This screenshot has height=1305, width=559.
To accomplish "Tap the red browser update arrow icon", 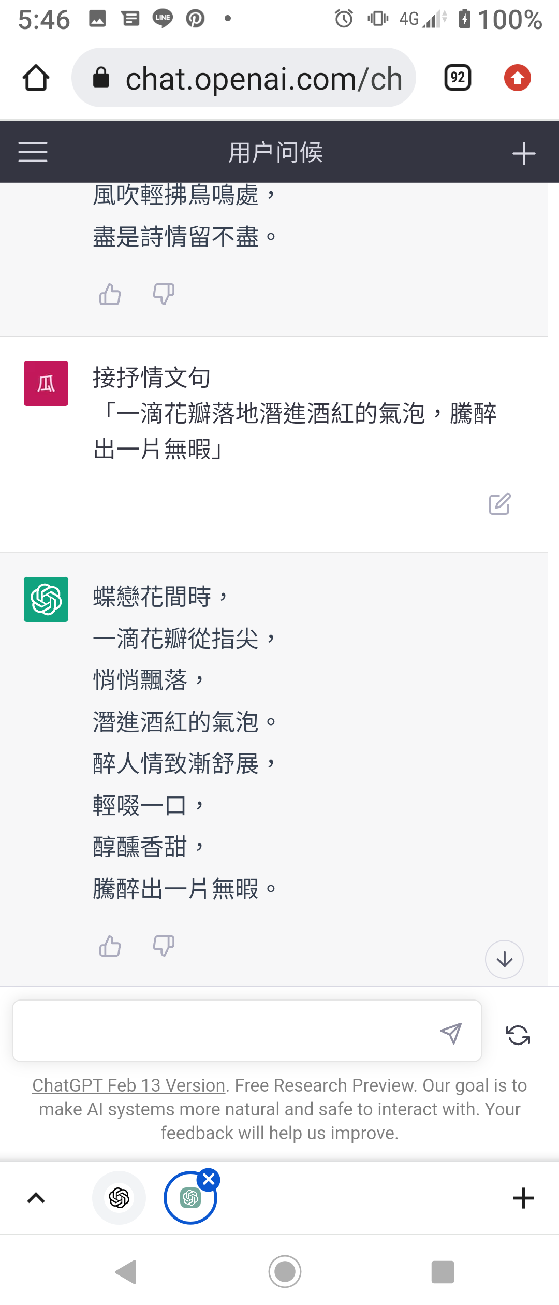I will click(x=517, y=78).
